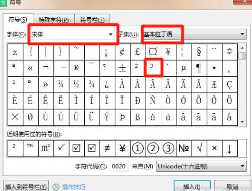Choose the one-quarter ¼ fraction
The image size is (252, 191).
[x=61, y=84]
